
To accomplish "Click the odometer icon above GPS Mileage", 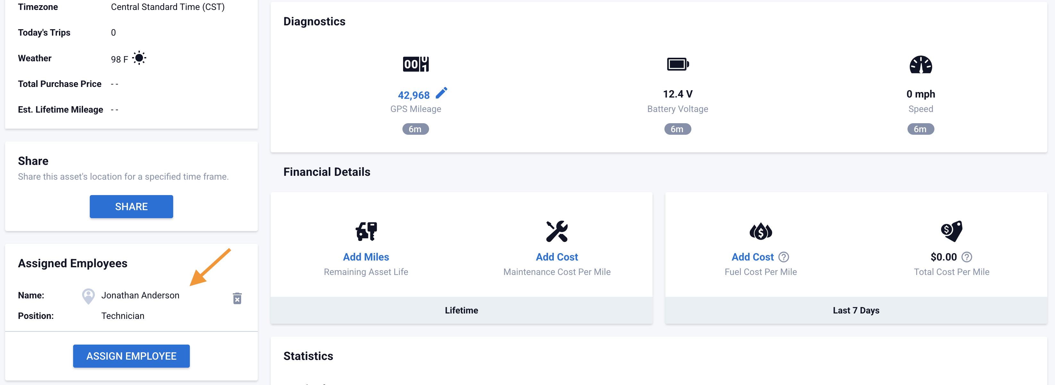I will (415, 64).
